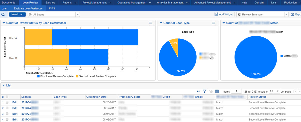Check the select-all checkbox in table header

pyautogui.click(x=7, y=97)
